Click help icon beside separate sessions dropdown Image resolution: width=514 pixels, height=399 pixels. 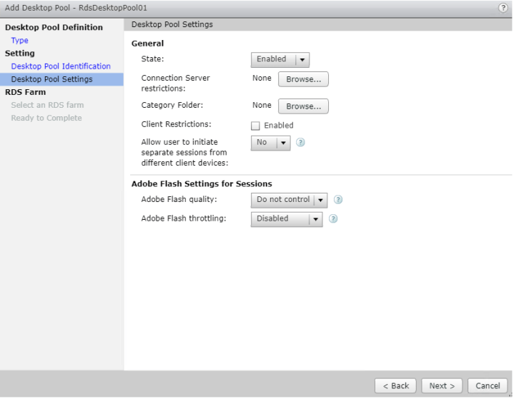pyautogui.click(x=301, y=143)
